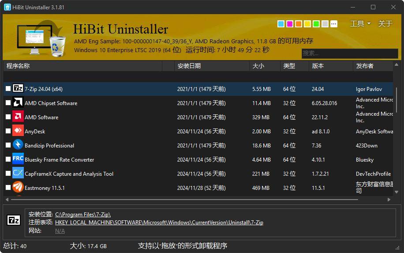Click the 总计: 40 status bar entry

[15, 246]
